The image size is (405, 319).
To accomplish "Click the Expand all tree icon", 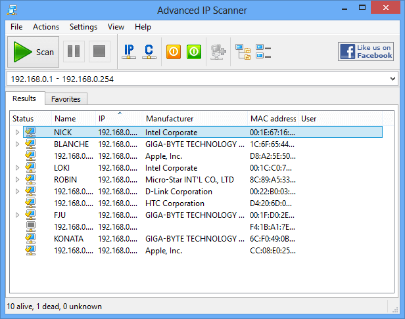I will pyautogui.click(x=243, y=52).
